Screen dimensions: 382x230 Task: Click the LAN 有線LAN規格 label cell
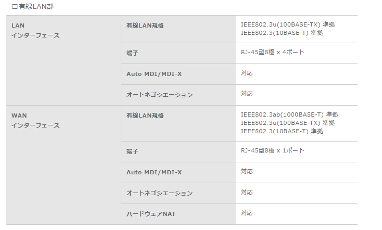click(x=179, y=29)
